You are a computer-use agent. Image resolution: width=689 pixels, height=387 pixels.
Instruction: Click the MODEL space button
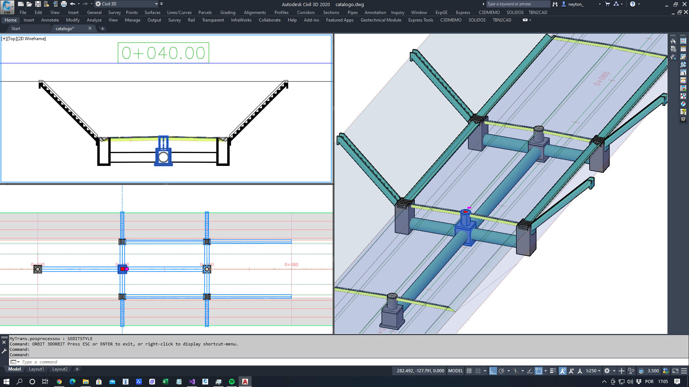(455, 371)
